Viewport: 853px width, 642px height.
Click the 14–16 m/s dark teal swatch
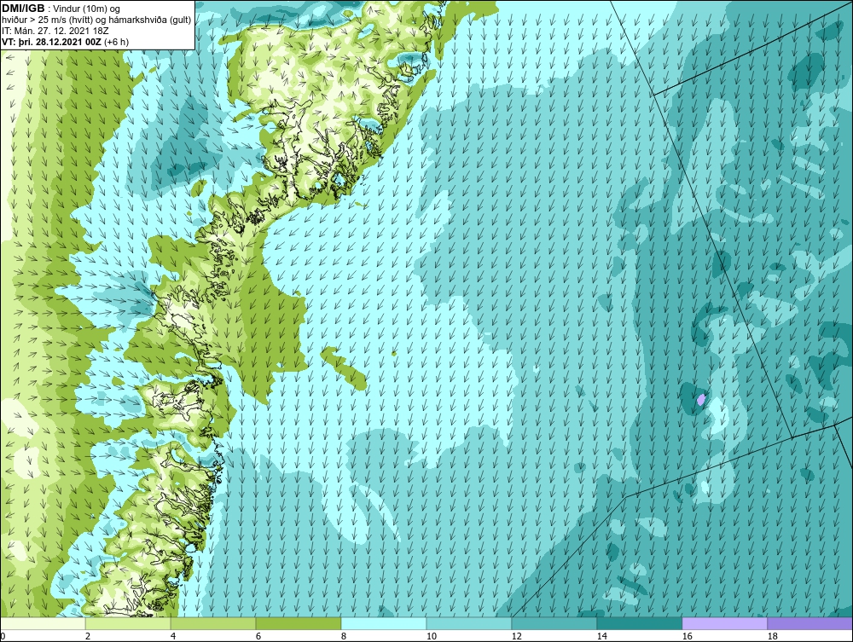(x=640, y=623)
